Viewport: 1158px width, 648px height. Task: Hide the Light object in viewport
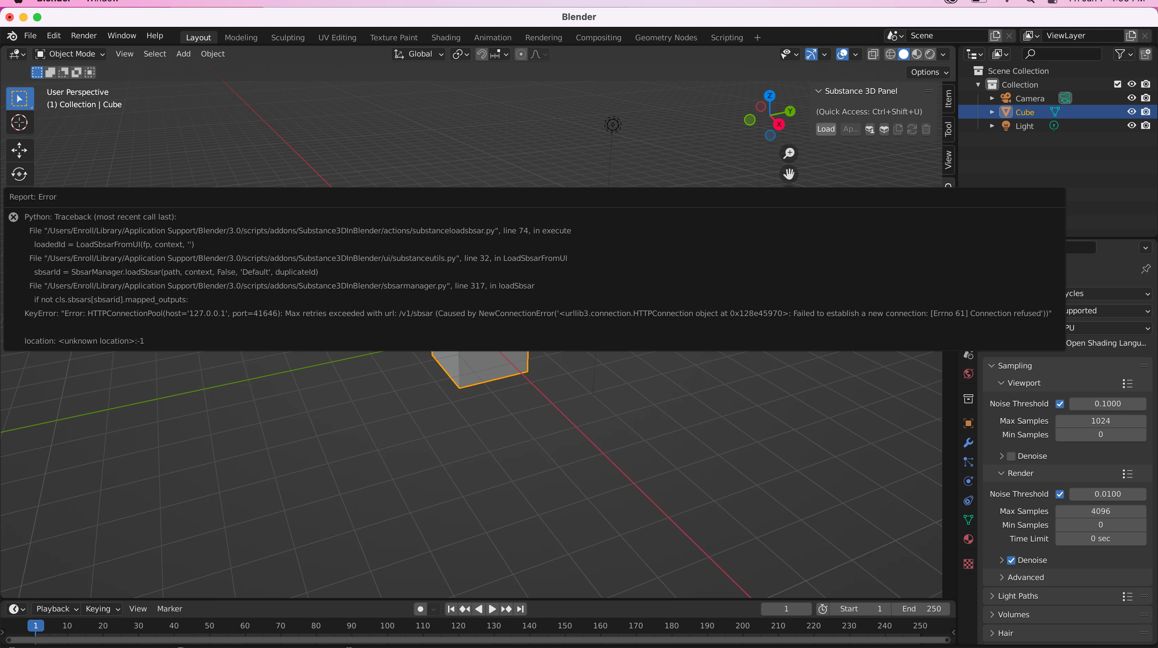tap(1131, 126)
